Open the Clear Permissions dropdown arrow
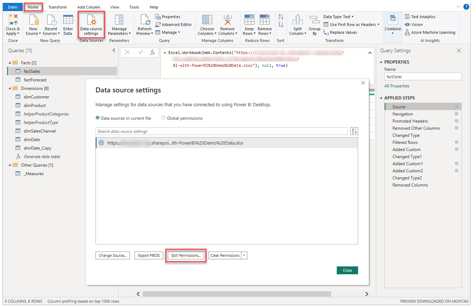This screenshot has height=308, width=472. click(244, 255)
